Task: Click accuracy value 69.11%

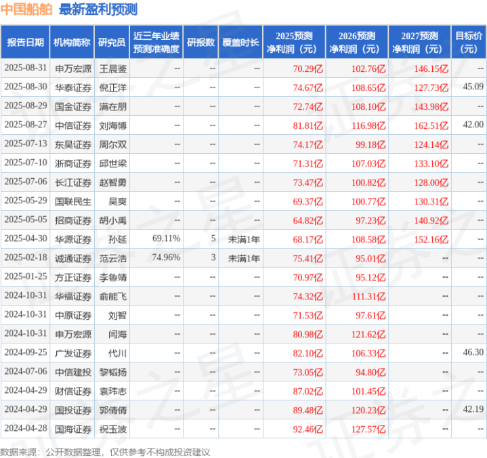Action: coord(166,238)
